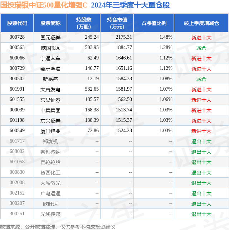Select stock code 600549
The image size is (229, 230).
click(x=17, y=131)
